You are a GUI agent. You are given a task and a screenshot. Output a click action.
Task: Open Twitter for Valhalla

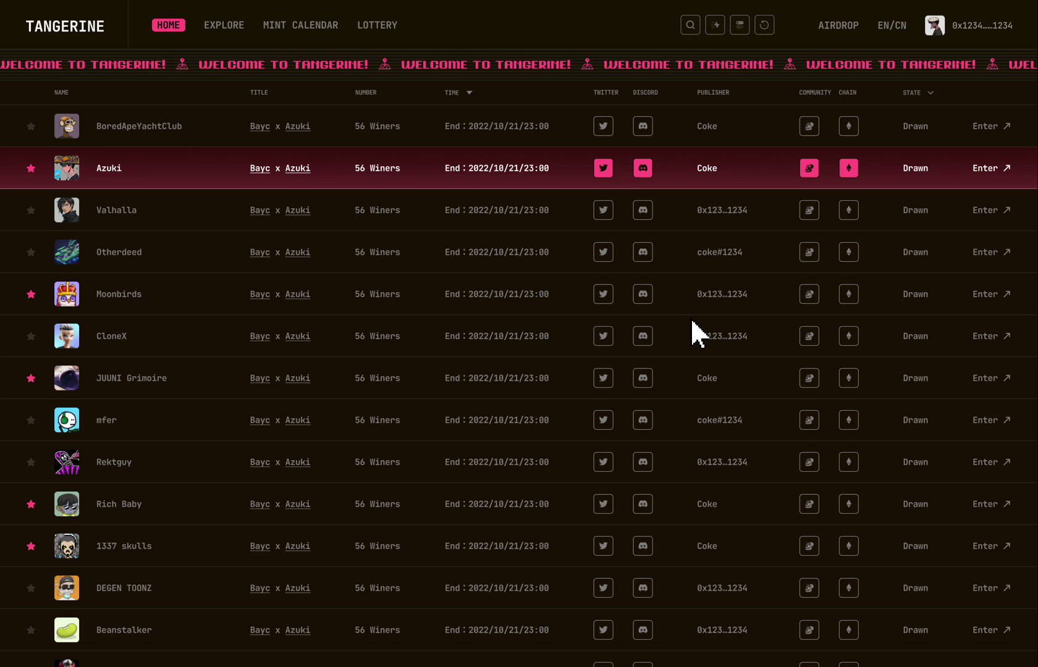tap(604, 210)
